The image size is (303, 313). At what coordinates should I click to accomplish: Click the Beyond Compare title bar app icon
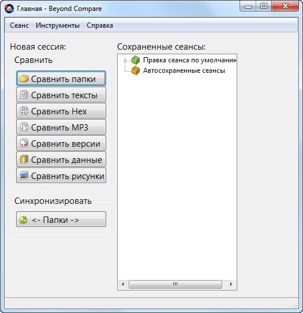[9, 9]
